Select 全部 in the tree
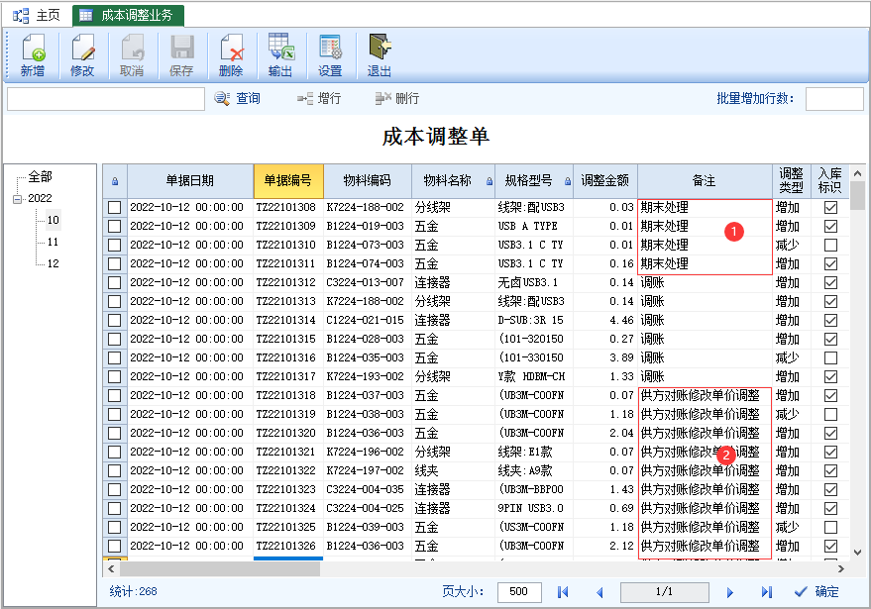This screenshot has width=871, height=609. (x=40, y=177)
